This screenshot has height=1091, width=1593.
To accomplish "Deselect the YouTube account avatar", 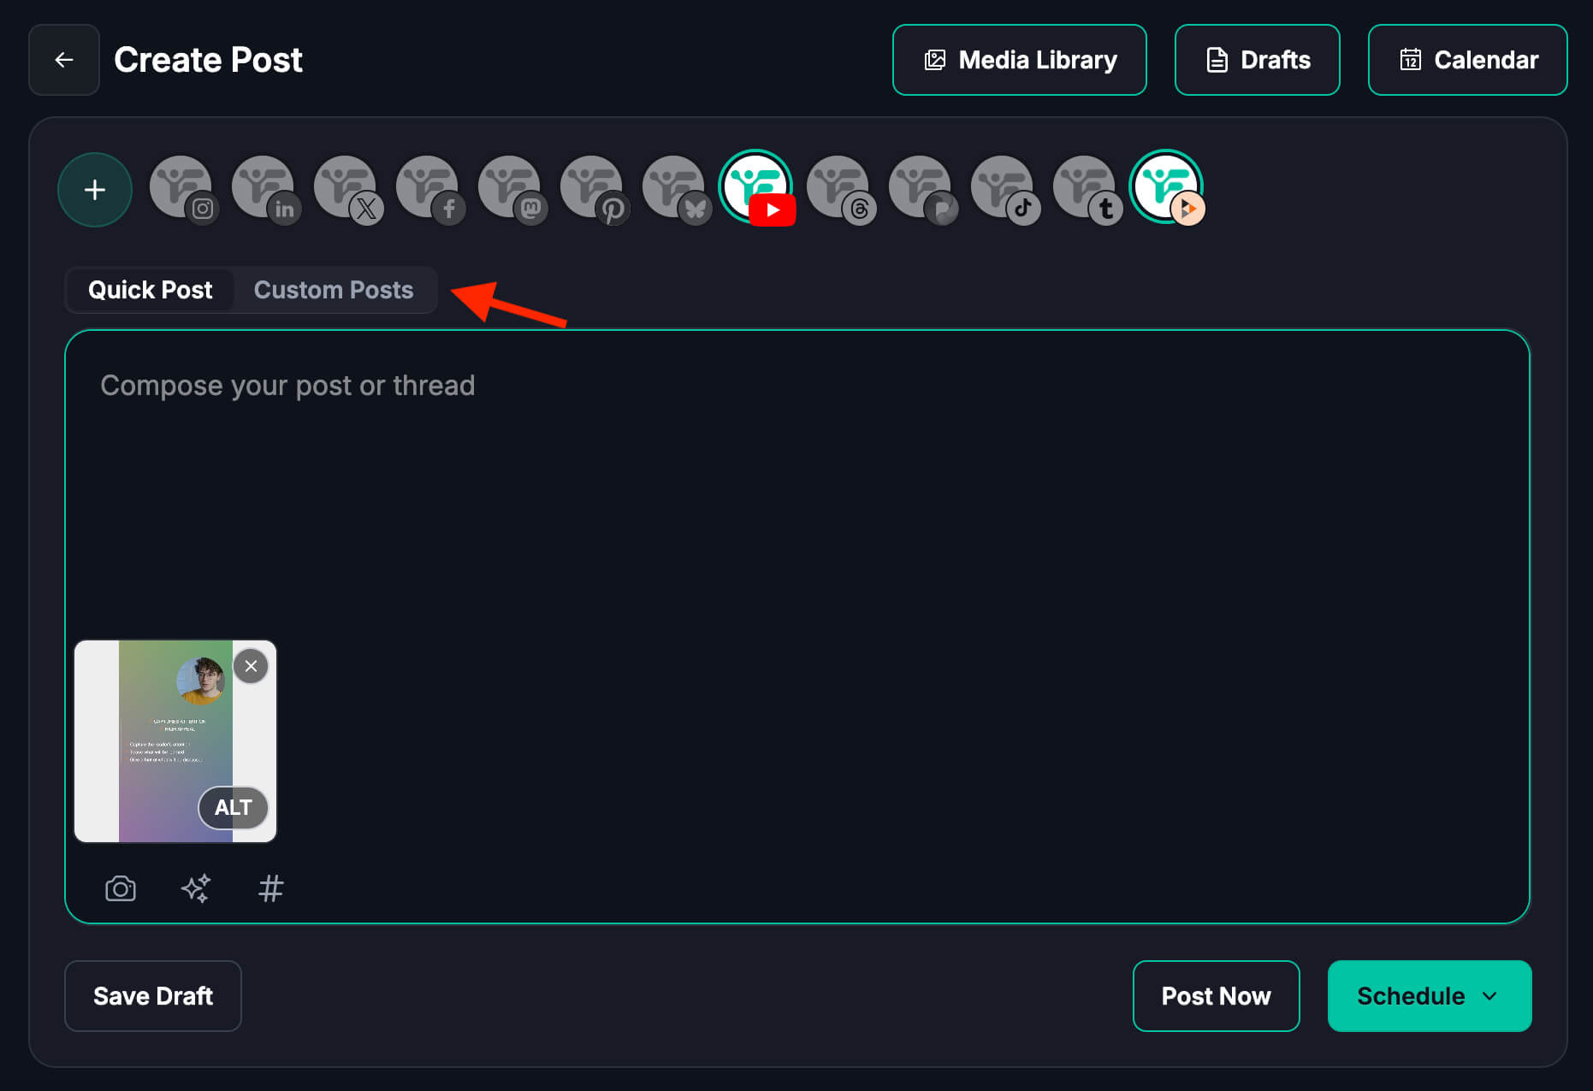I will click(x=755, y=188).
